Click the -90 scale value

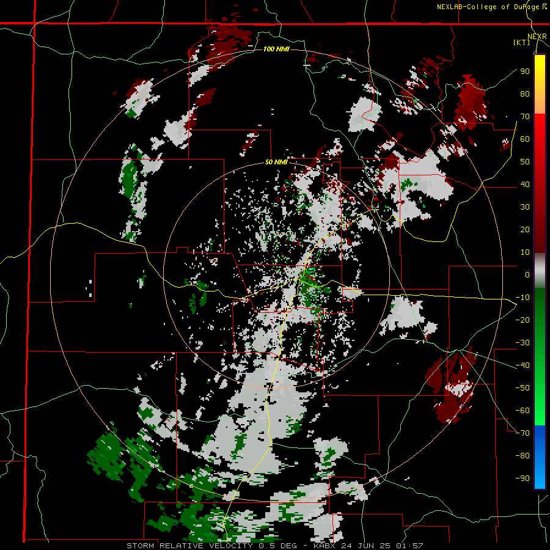[x=522, y=479]
